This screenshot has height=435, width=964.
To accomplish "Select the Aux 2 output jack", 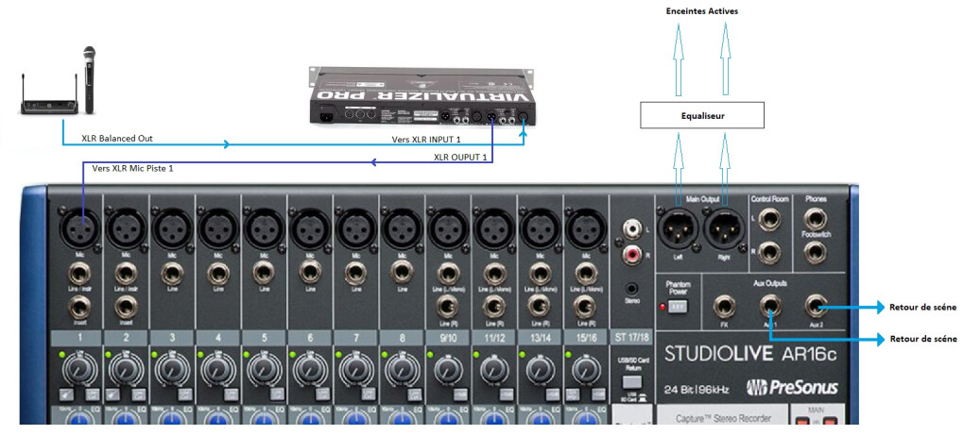I will pyautogui.click(x=816, y=306).
